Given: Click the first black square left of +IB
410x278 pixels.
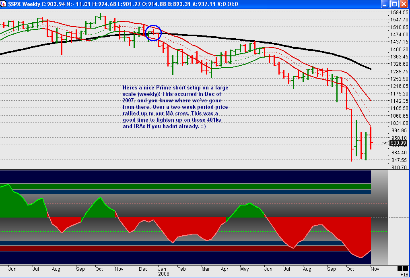Looking at the screenshot, I should 400,268.
